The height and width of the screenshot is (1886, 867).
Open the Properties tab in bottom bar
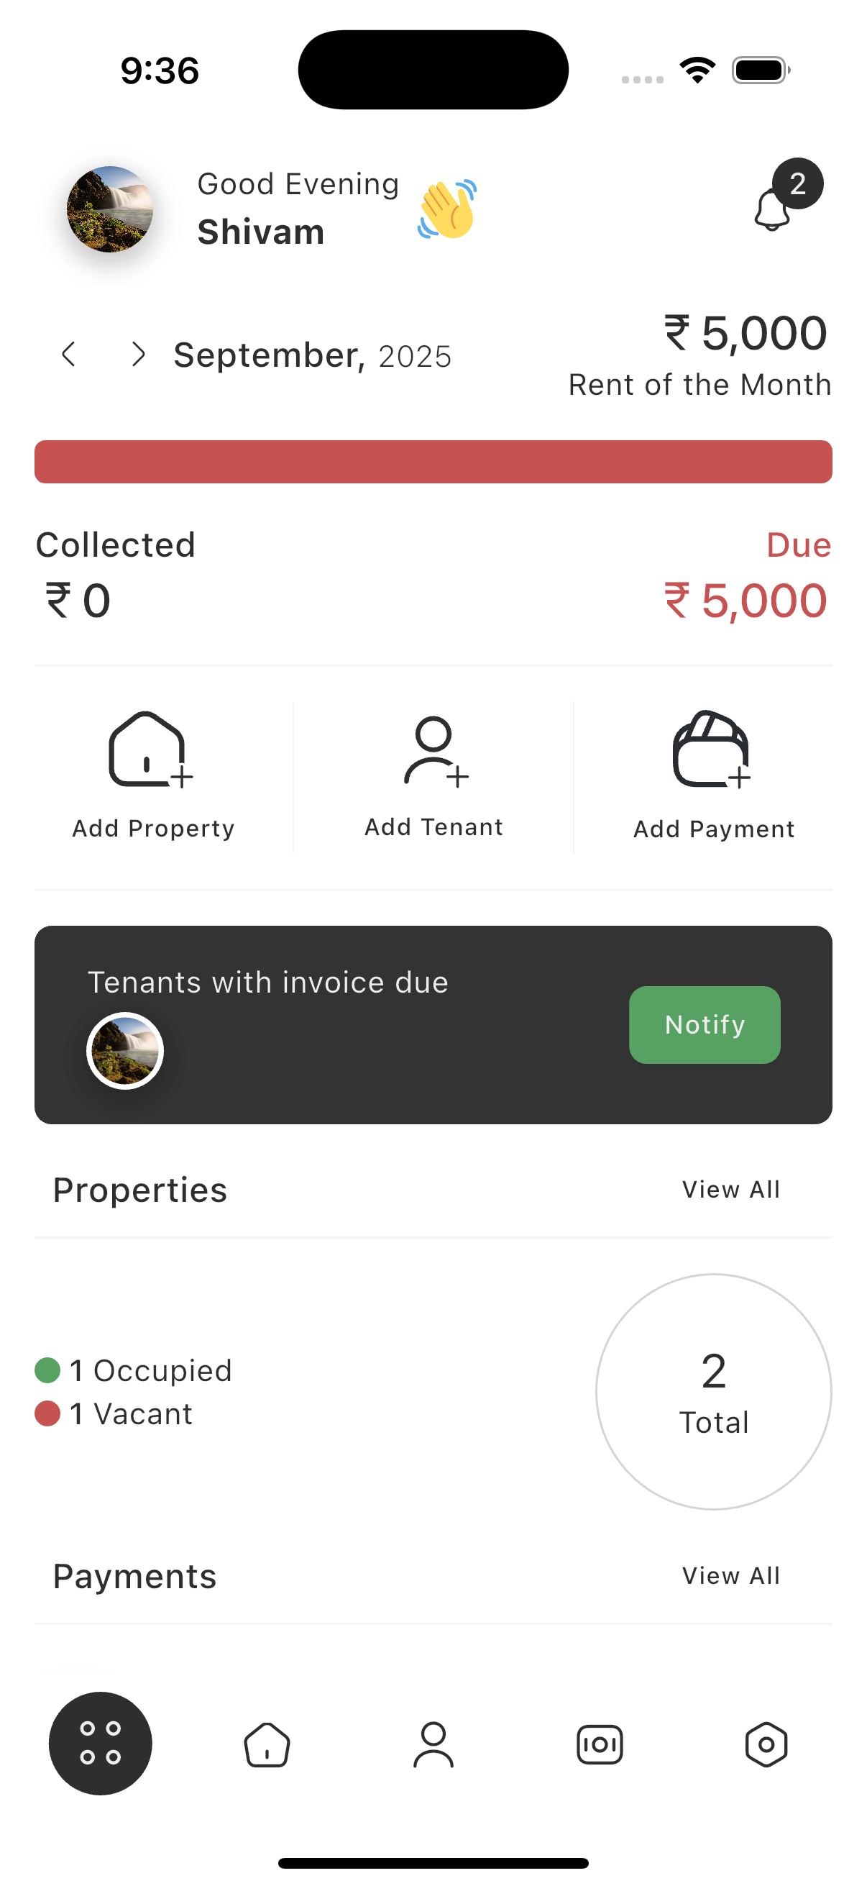267,1744
